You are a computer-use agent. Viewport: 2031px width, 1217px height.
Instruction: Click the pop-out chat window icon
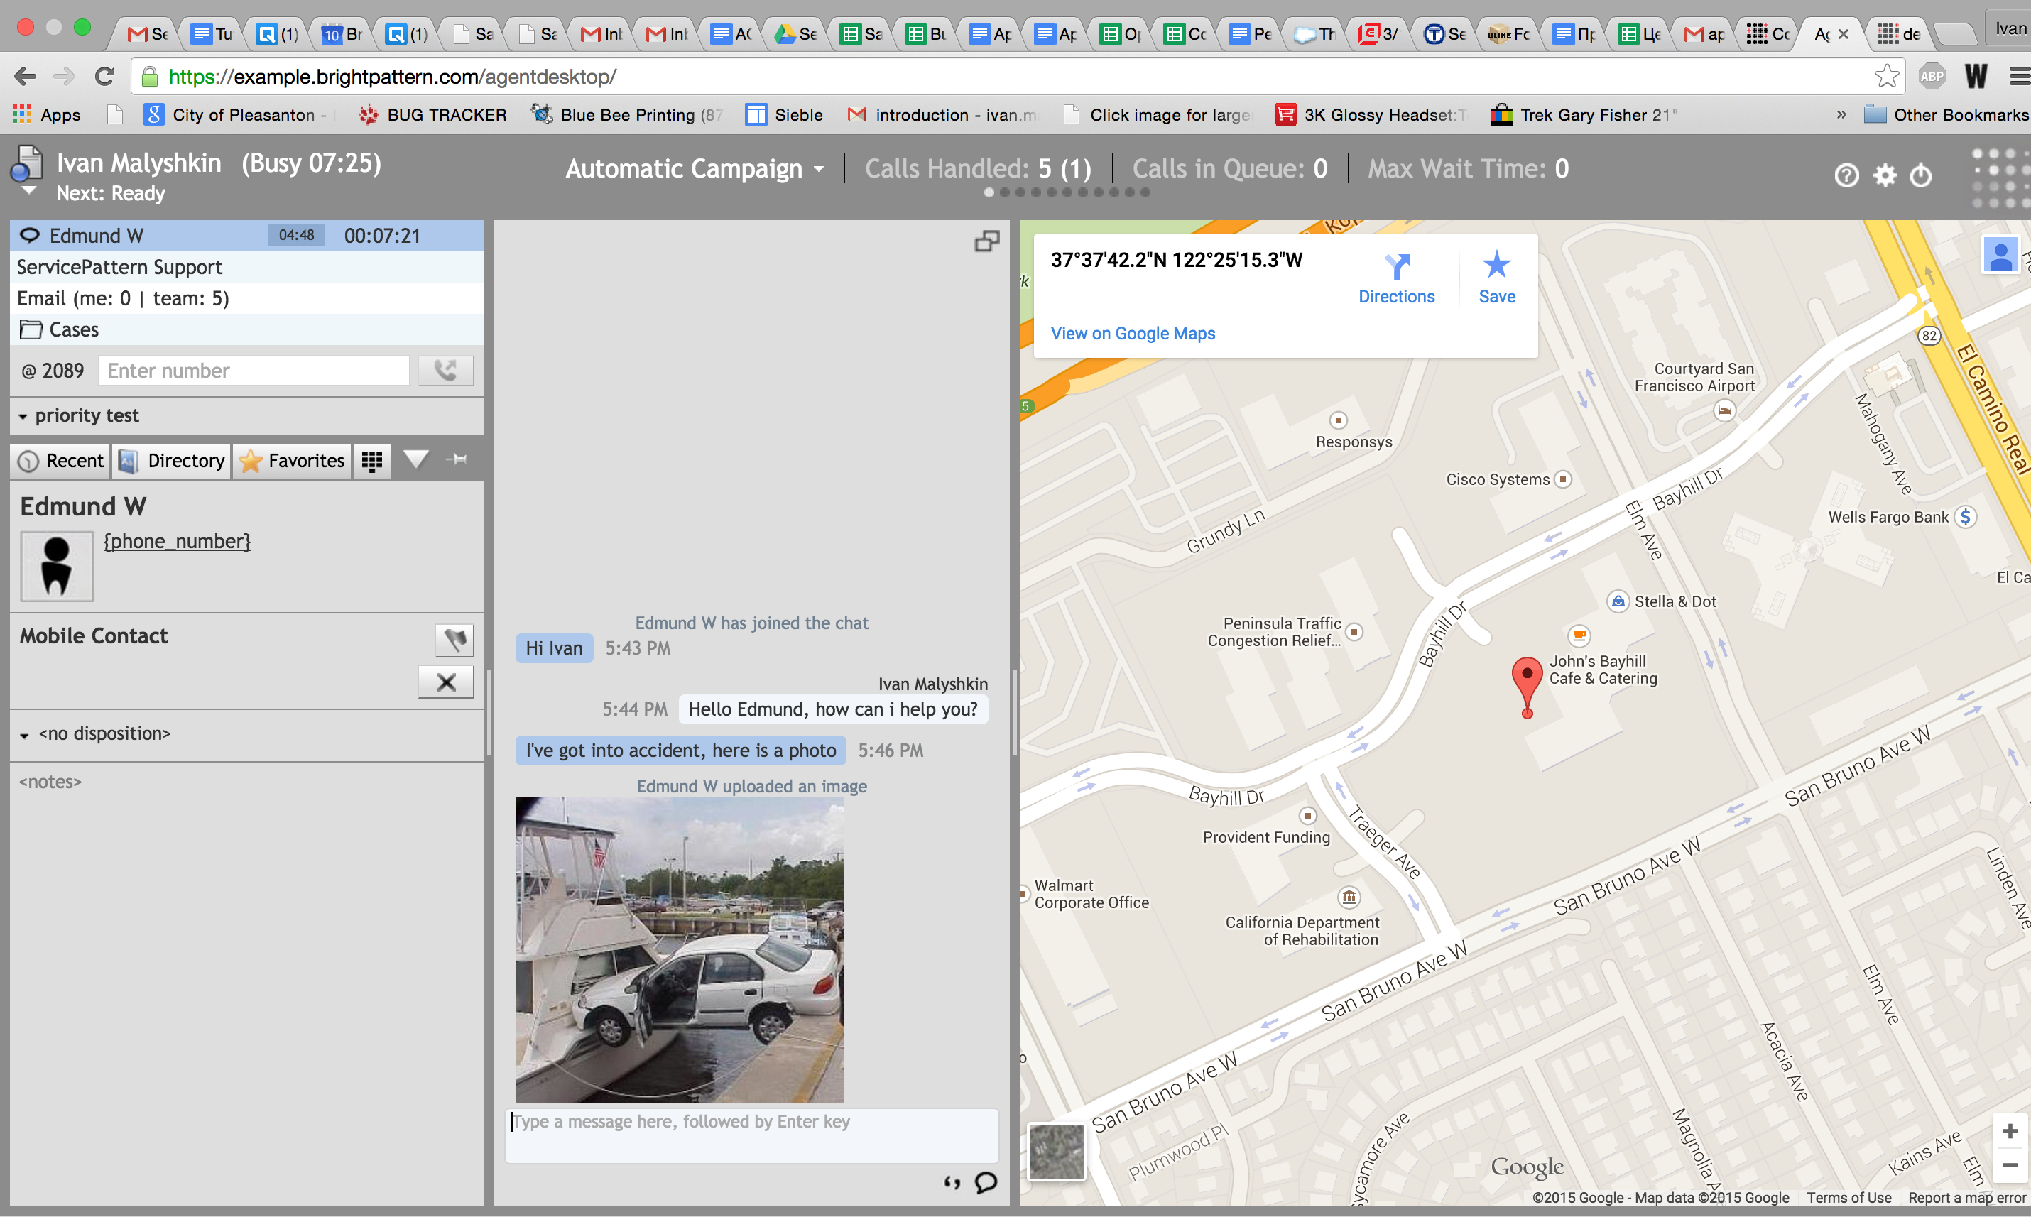point(986,241)
